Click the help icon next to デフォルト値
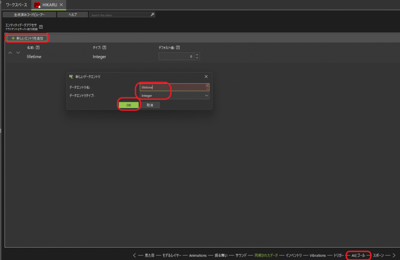The height and width of the screenshot is (260, 400). coord(178,48)
